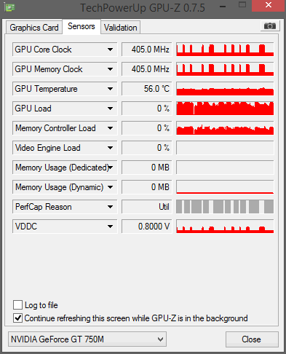Select the Sensors tab

point(82,26)
